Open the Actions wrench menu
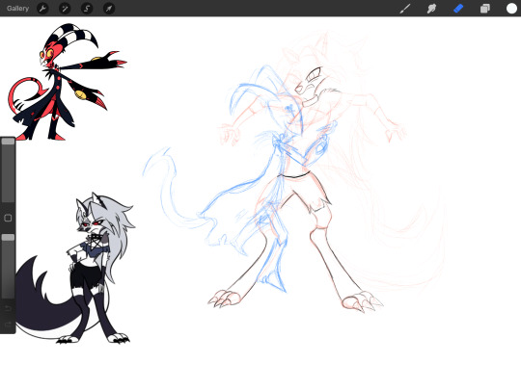521x390 pixels. (42, 9)
